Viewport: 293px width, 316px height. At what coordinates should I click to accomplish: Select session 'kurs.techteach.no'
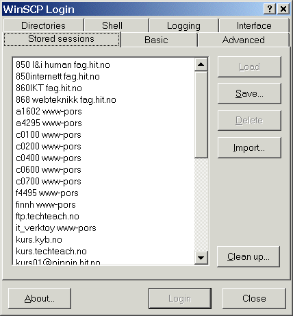tap(103, 251)
